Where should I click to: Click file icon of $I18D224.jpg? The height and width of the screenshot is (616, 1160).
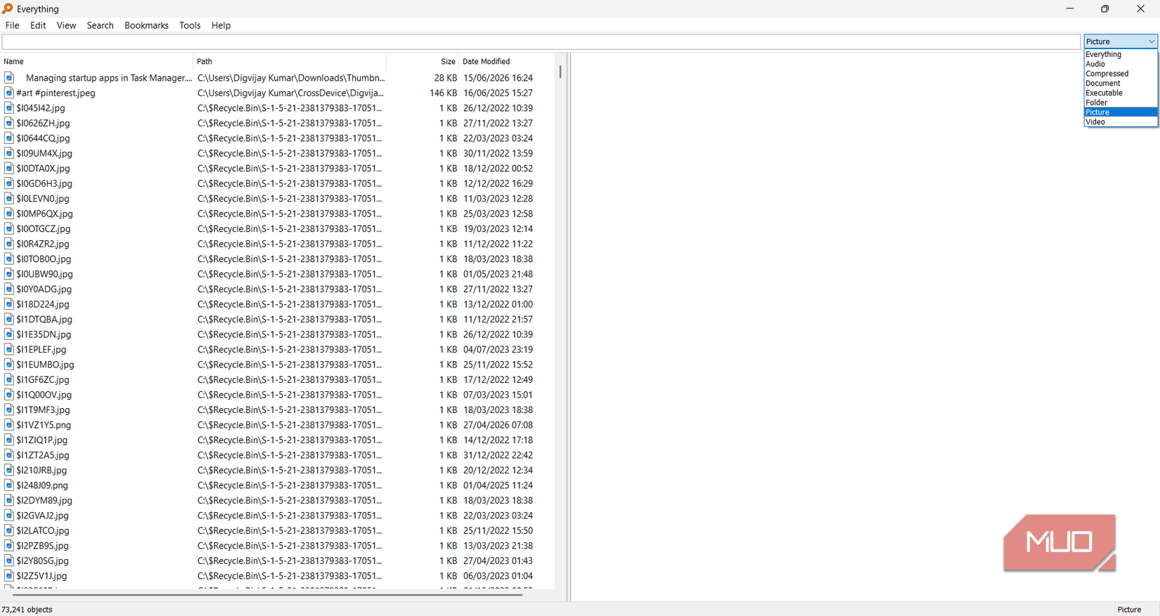pyautogui.click(x=9, y=304)
